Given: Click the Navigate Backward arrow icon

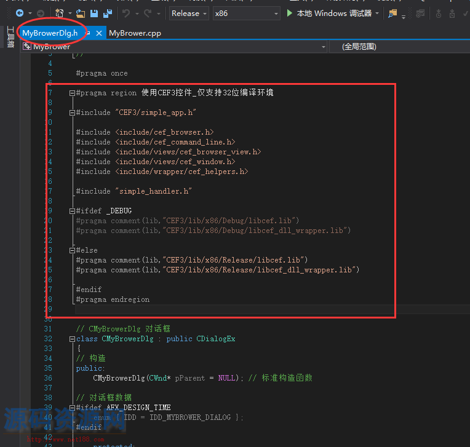Looking at the screenshot, I should [x=20, y=13].
